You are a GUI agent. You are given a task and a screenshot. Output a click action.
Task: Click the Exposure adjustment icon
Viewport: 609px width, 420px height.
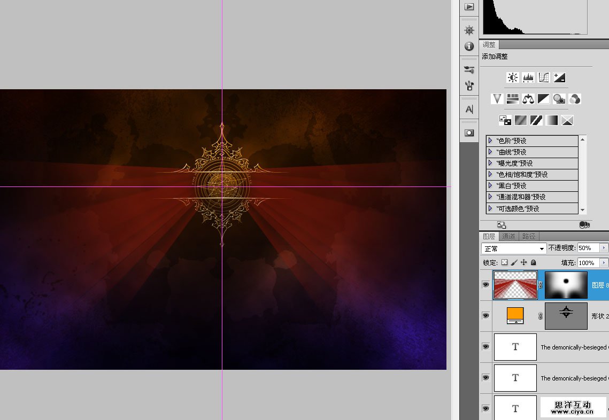pyautogui.click(x=559, y=77)
